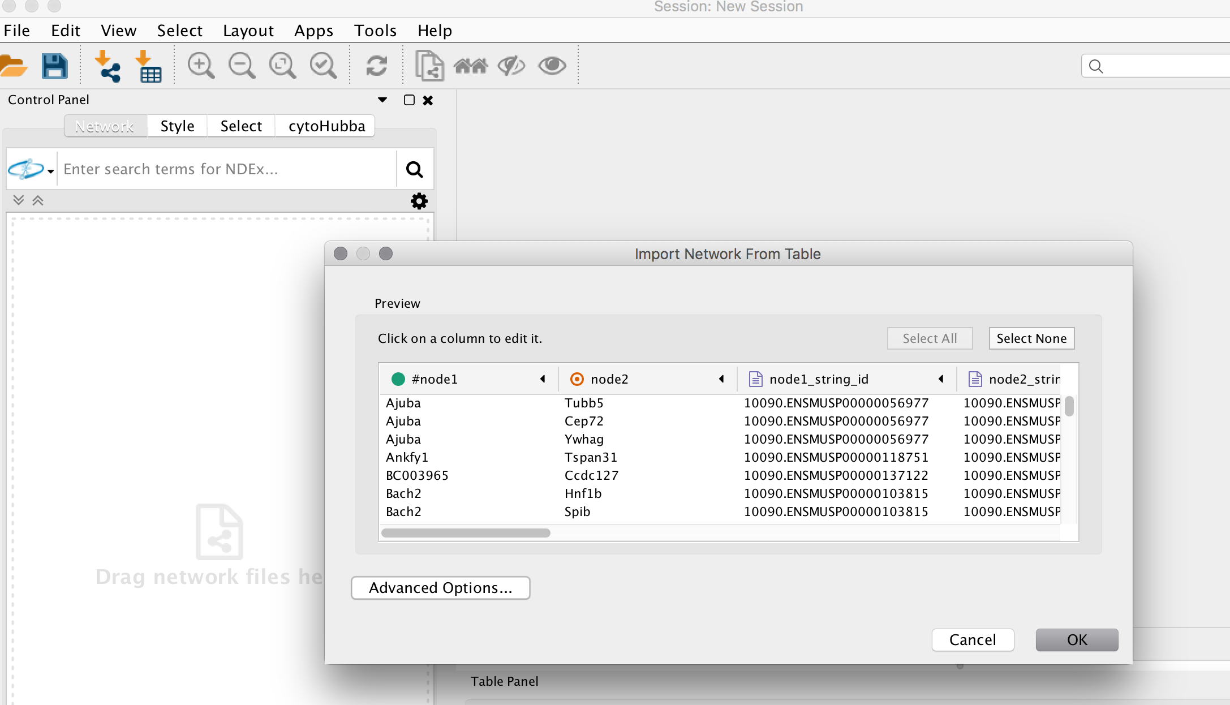Click the Advanced Options button
The width and height of the screenshot is (1230, 705).
[x=440, y=588]
